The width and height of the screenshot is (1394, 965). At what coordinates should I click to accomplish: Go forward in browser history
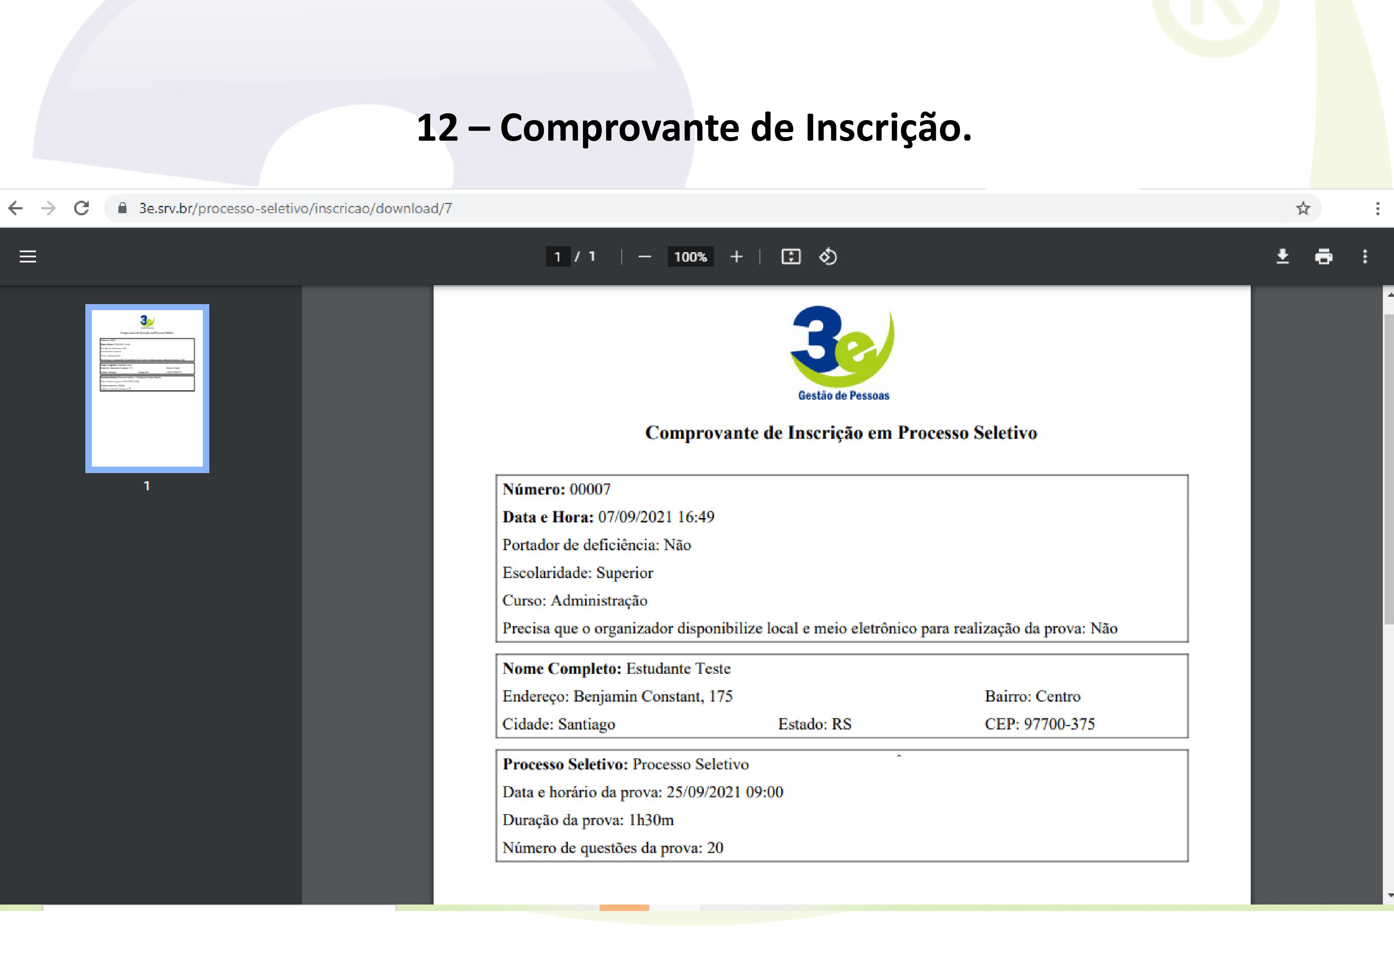point(48,208)
